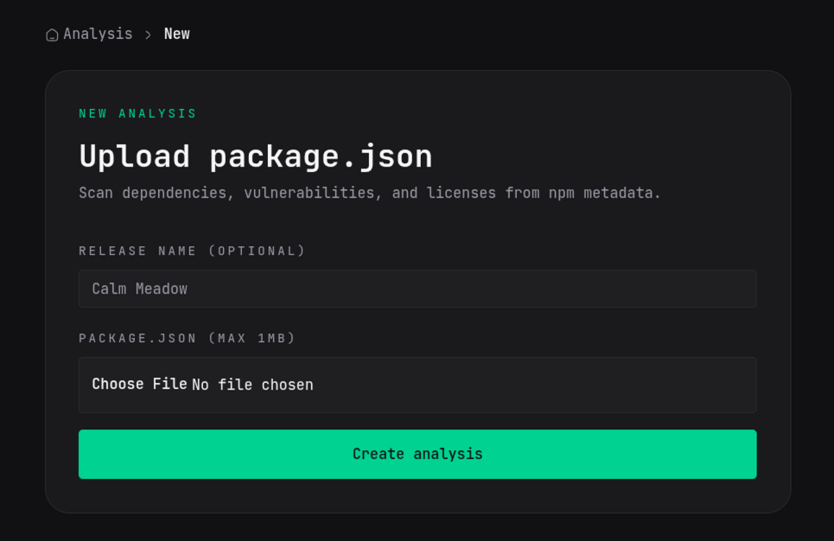Click the empty right end of release name input
This screenshot has height=541, width=834.
(x=691, y=289)
